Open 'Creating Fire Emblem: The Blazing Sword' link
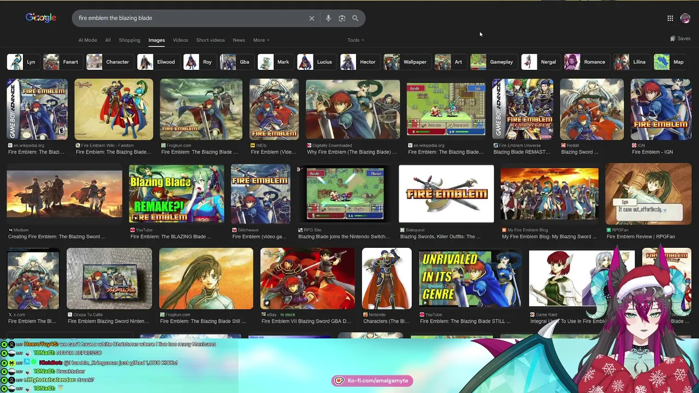699x393 pixels. (x=57, y=236)
